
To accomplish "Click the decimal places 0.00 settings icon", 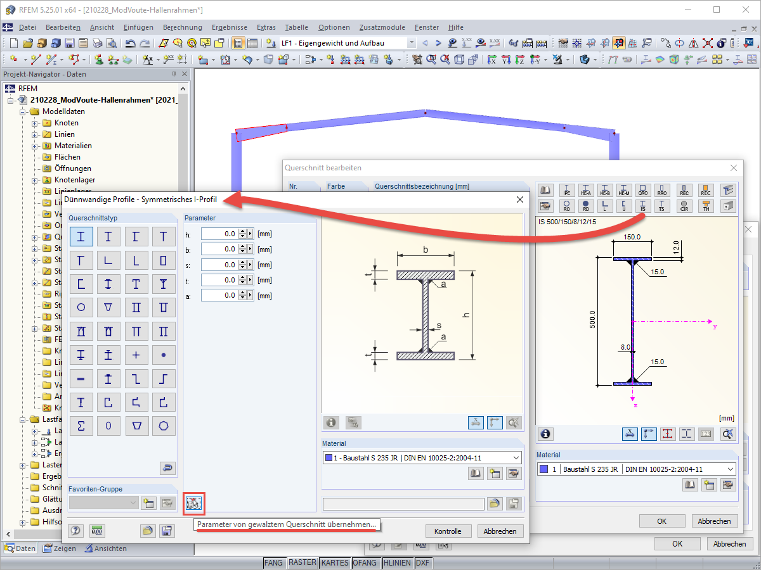I will click(x=97, y=531).
